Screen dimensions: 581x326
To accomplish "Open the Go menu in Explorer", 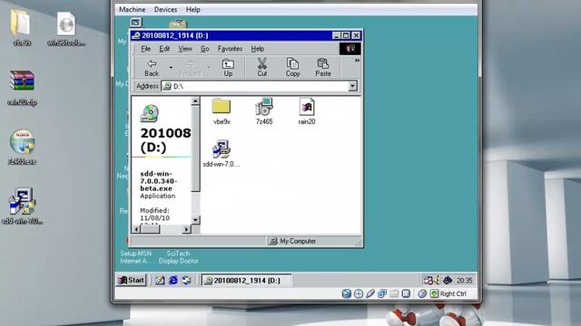I will tap(205, 49).
